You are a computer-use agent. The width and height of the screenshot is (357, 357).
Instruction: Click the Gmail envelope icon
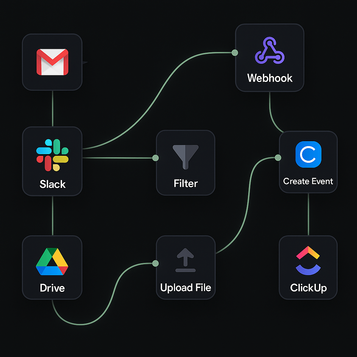point(52,62)
